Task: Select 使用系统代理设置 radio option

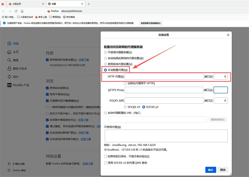Action: (105, 64)
